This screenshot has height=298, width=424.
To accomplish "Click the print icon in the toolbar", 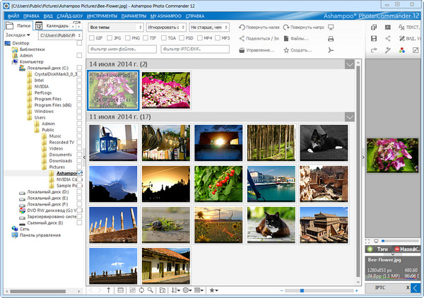I will pos(330,38).
